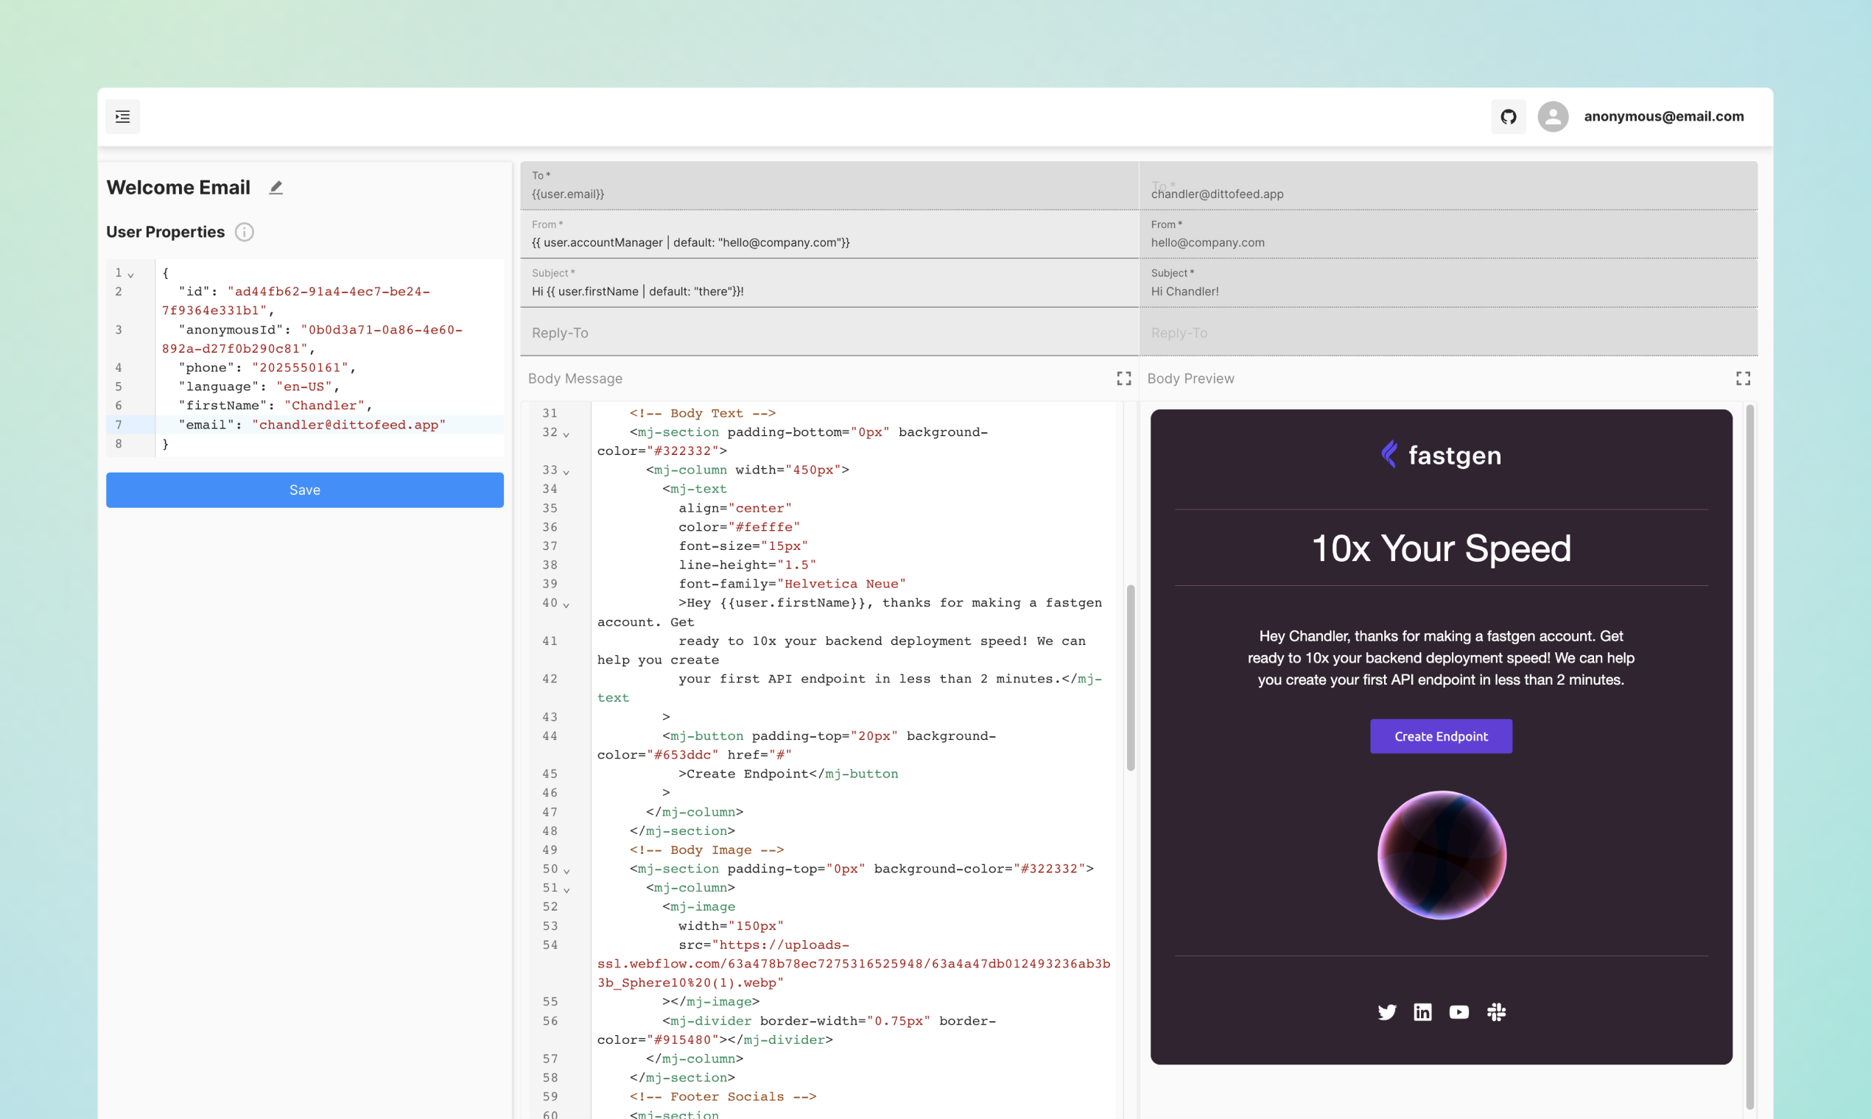The height and width of the screenshot is (1119, 1871).
Task: Click the To input field to edit recipient
Action: point(826,193)
